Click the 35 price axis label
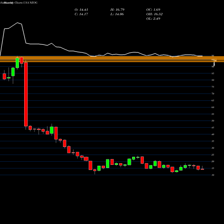Image resolution: width=224 pixels, height=224 pixels. pos(213,141)
